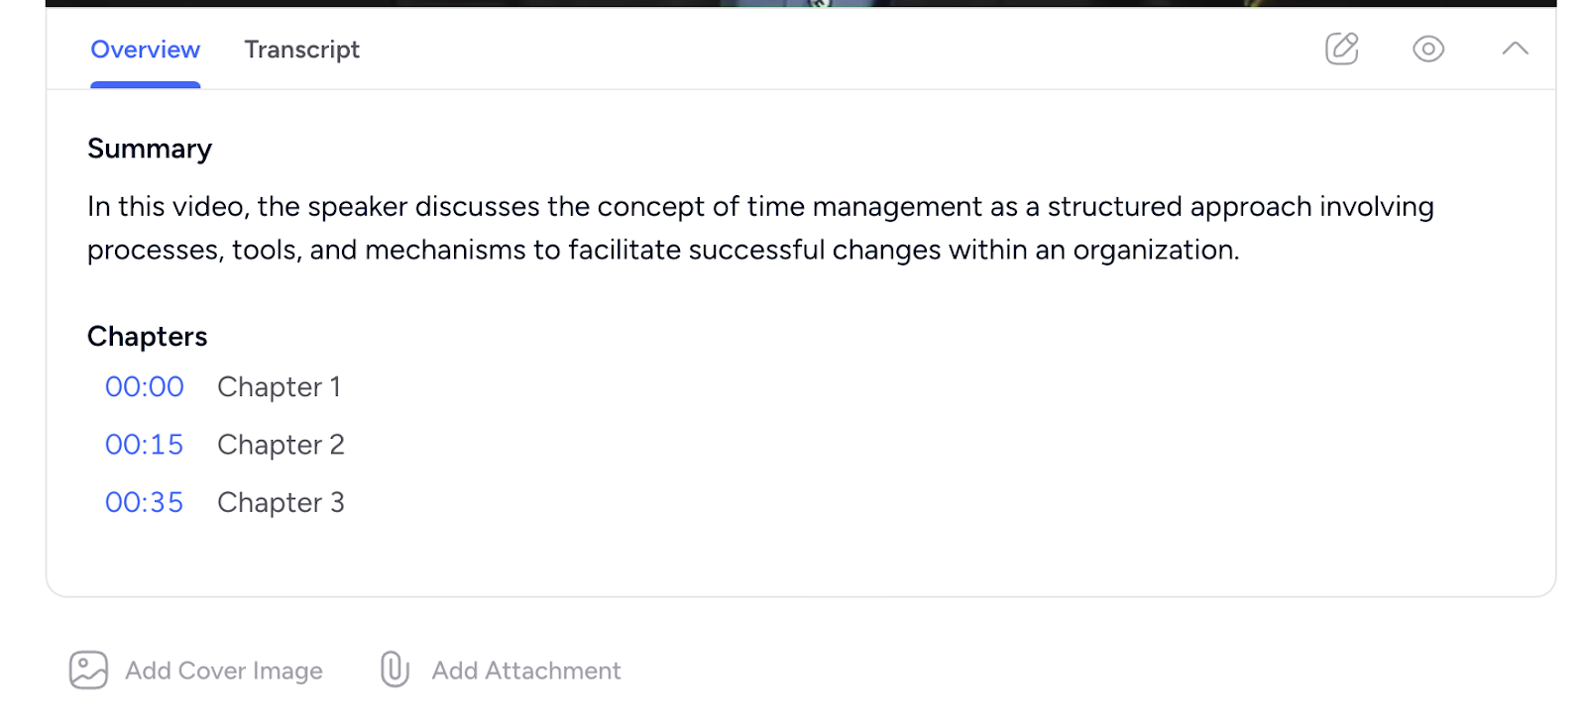The width and height of the screenshot is (1586, 726).
Task: Toggle the eye visibility icon
Action: click(x=1427, y=49)
